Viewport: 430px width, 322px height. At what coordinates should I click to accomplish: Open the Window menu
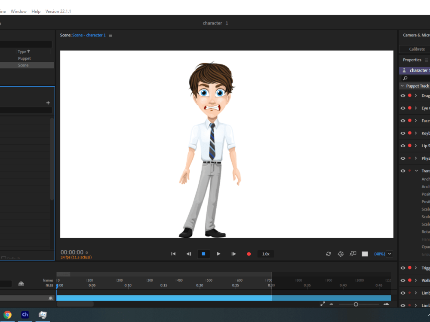(x=18, y=11)
